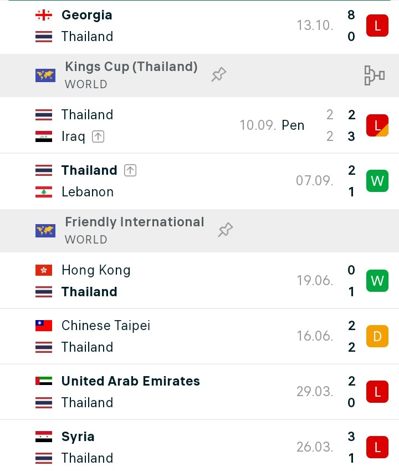Viewport: 399px width, 471px height.
Task: Open the Kings Cup draw bracket icon
Action: pyautogui.click(x=375, y=75)
